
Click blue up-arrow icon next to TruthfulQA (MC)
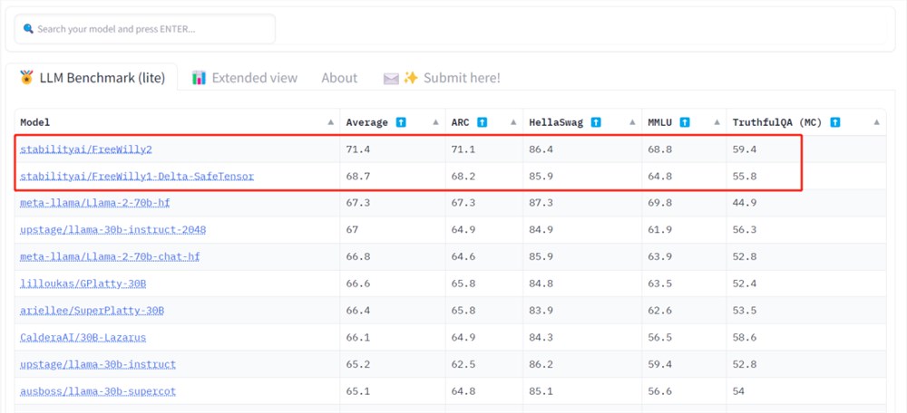(x=834, y=122)
